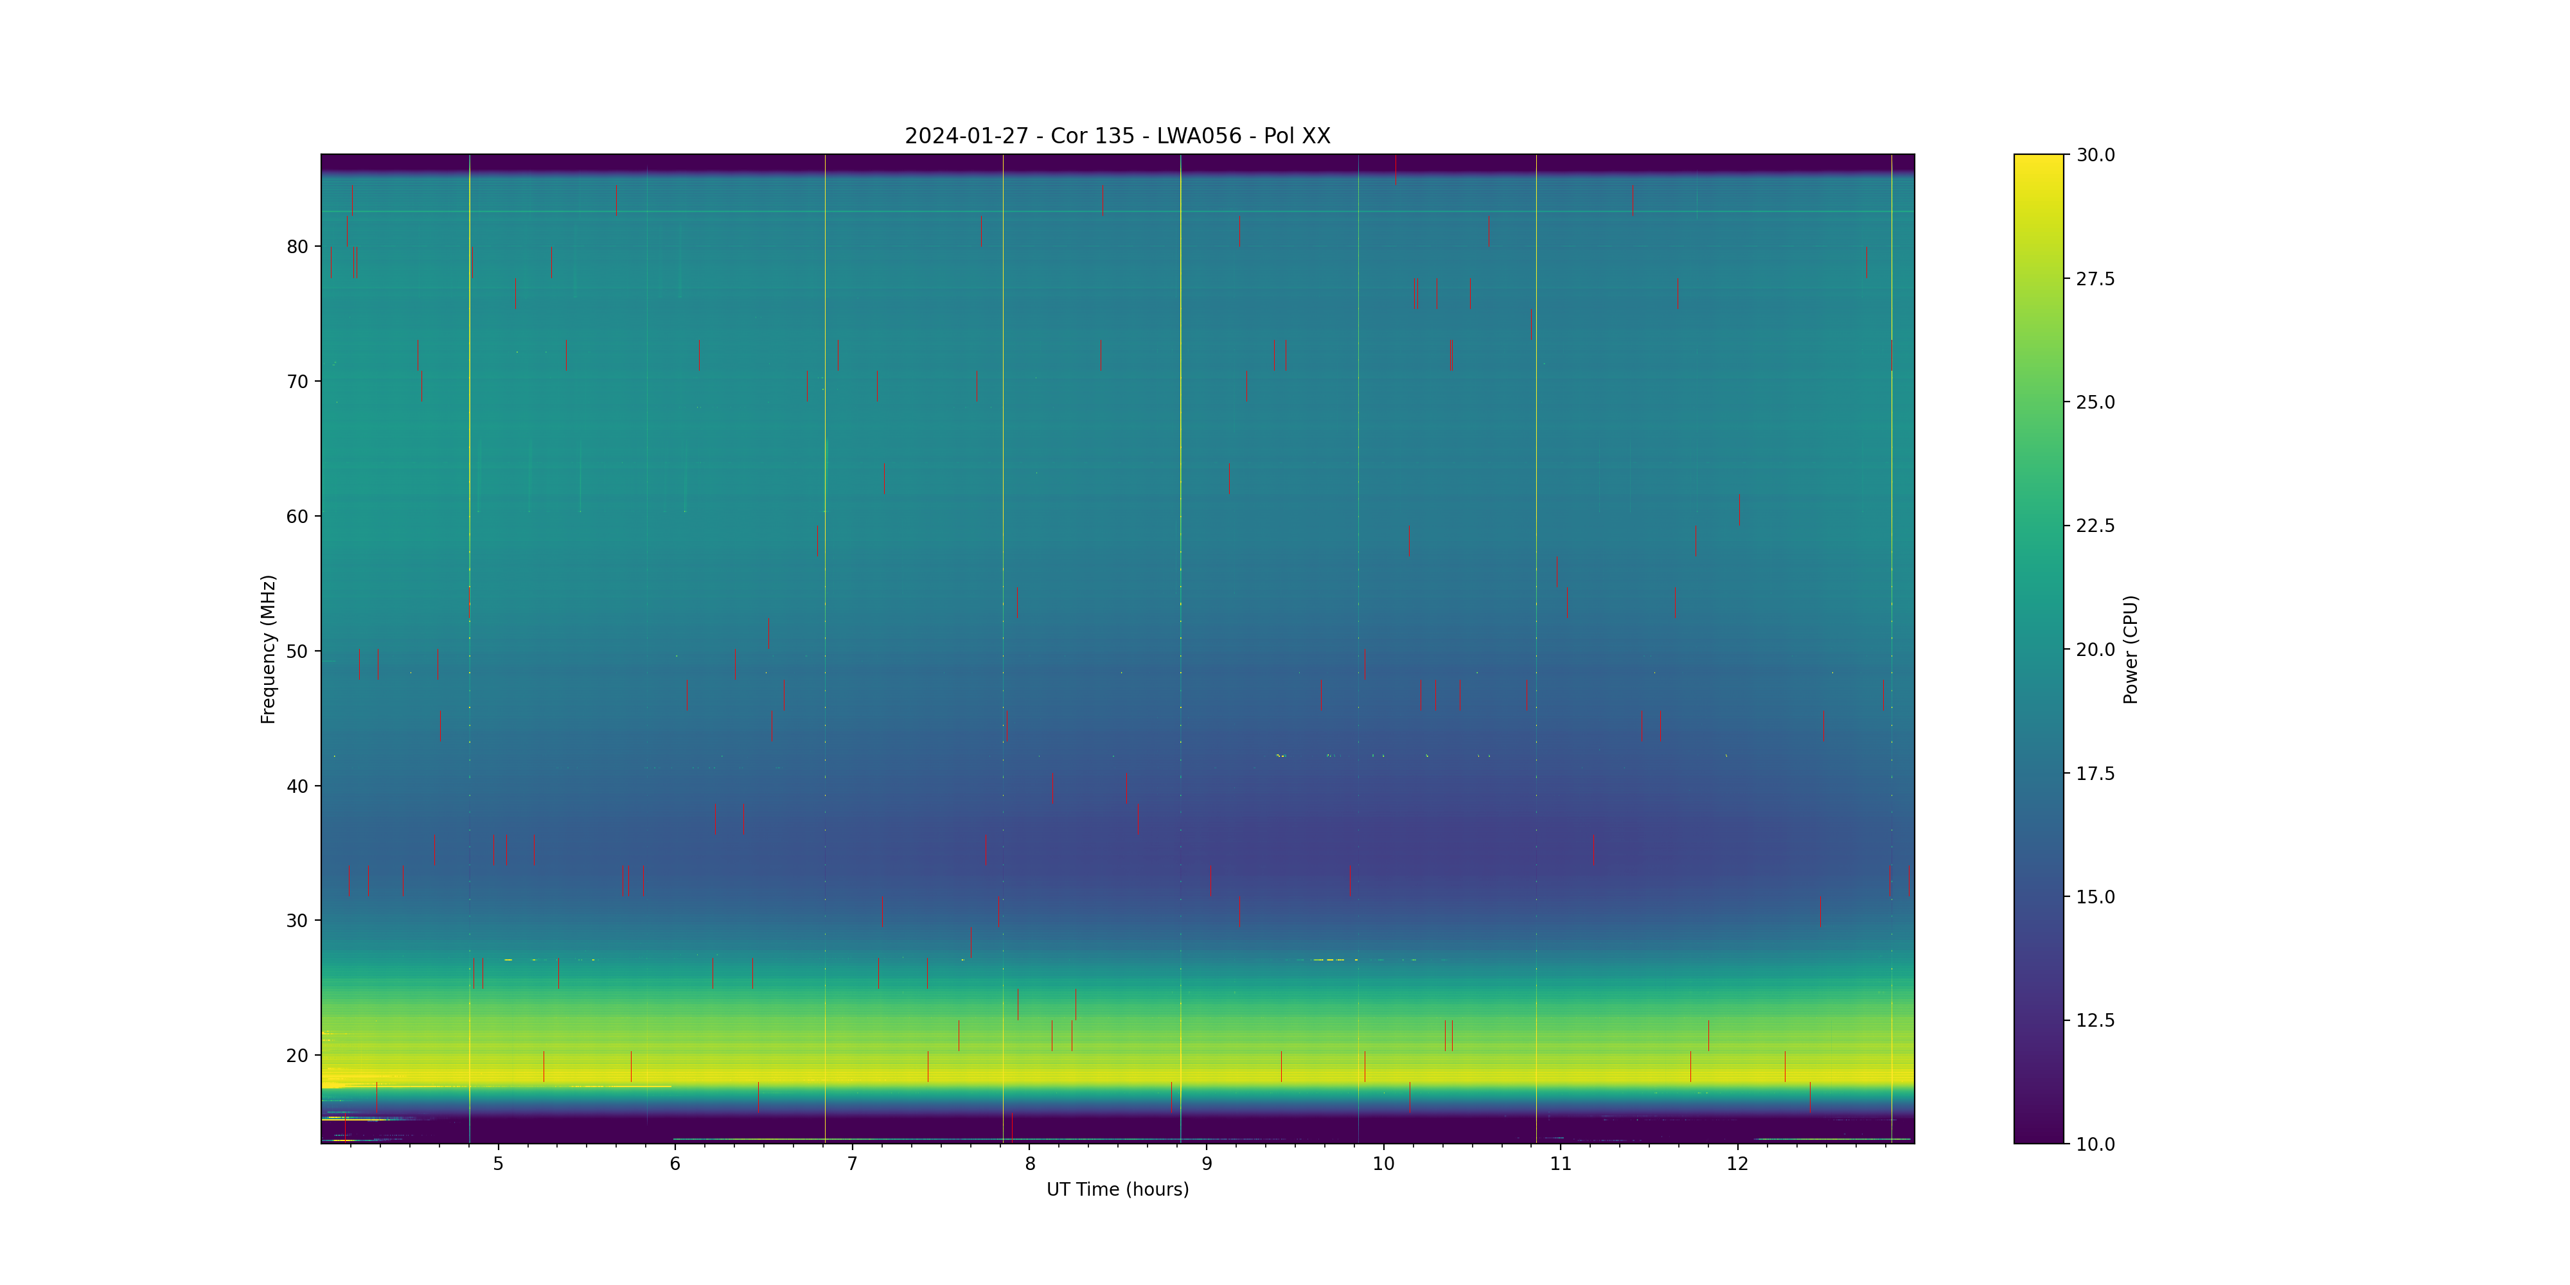The height and width of the screenshot is (1285, 2570).
Task: Click the 20.0 colorbar tick label
Action: coord(2095,650)
